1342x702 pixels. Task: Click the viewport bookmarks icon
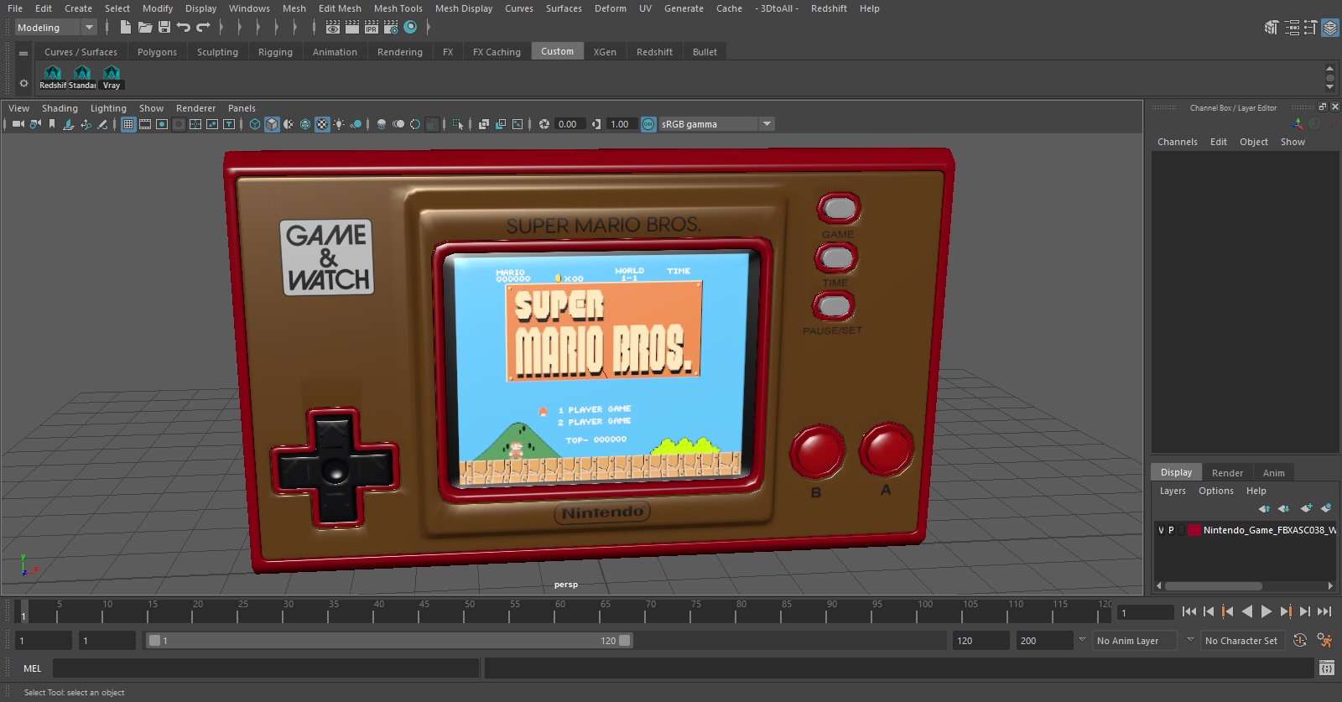click(52, 124)
